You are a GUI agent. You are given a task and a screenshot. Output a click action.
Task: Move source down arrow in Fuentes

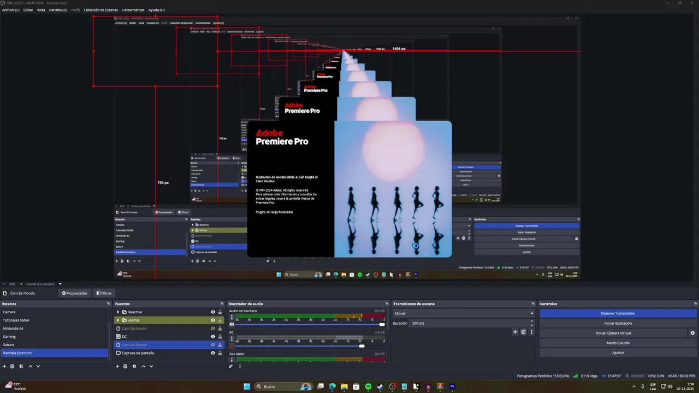coord(151,366)
